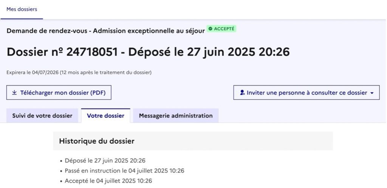The width and height of the screenshot is (387, 188).
Task: Click the invite person icon
Action: pyautogui.click(x=242, y=93)
